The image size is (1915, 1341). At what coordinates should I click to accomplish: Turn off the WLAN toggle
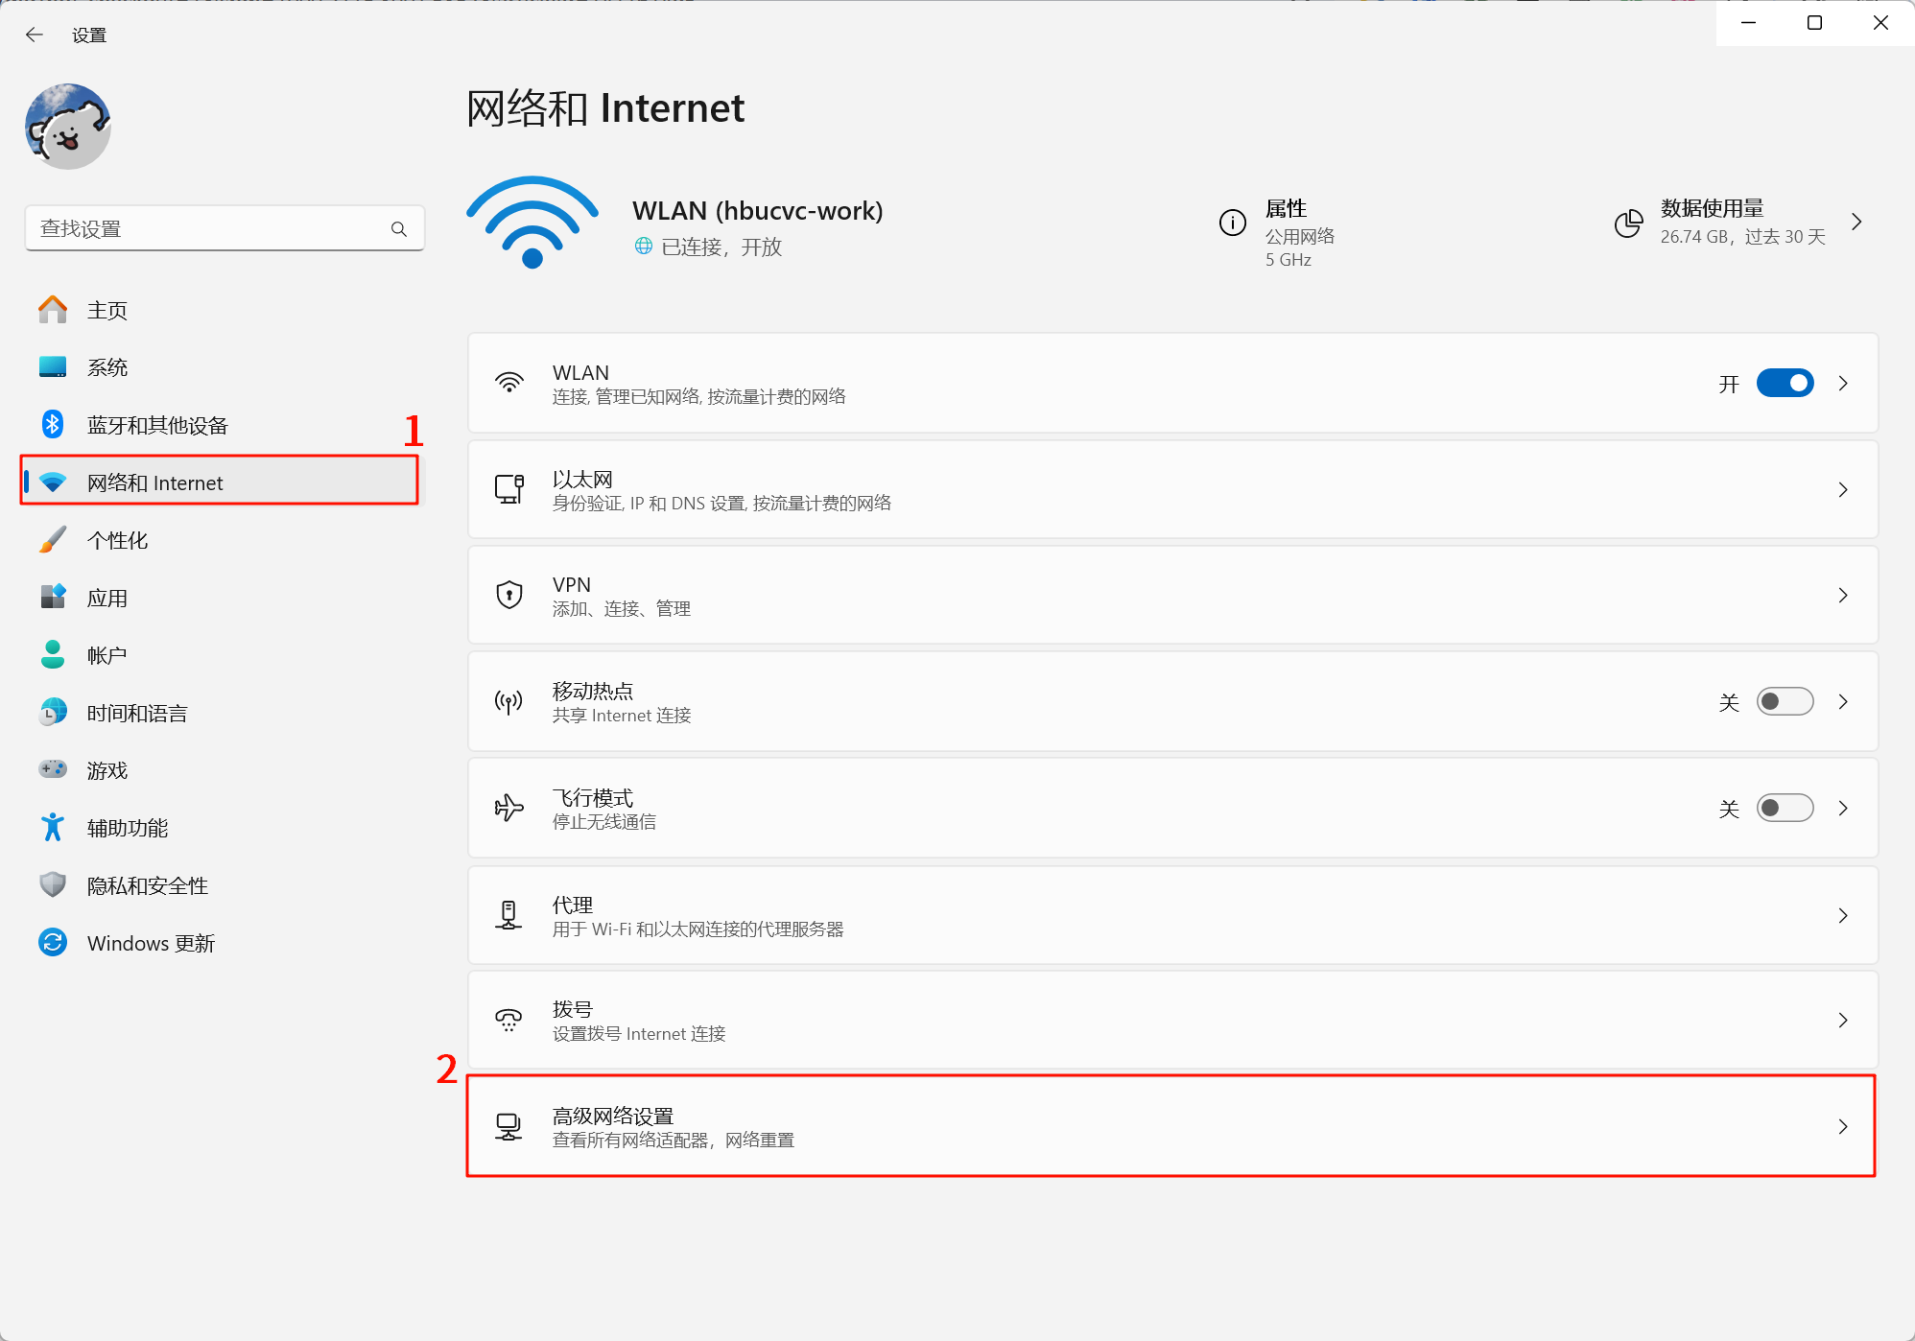[x=1785, y=383]
